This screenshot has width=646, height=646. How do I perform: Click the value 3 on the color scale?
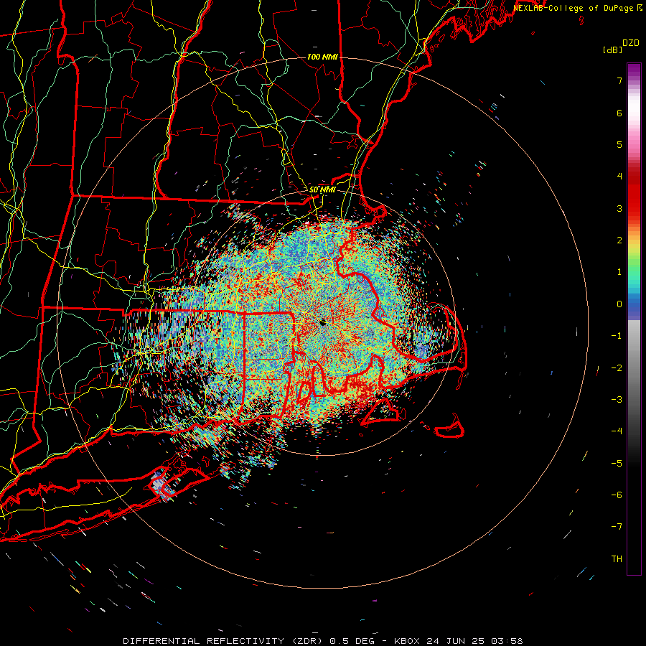[619, 208]
